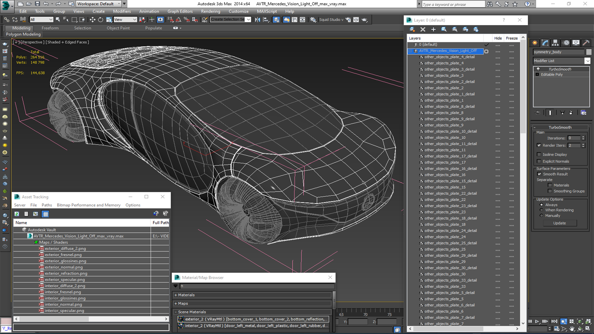The image size is (594, 334).
Task: Click the Create New Layer icon
Action: point(412,29)
